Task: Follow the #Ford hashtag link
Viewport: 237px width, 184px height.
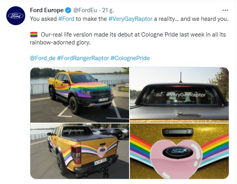Action: tap(67, 18)
